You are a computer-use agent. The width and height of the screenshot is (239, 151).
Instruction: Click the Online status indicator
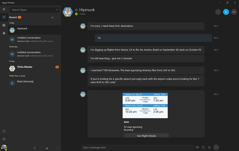coord(76,14)
